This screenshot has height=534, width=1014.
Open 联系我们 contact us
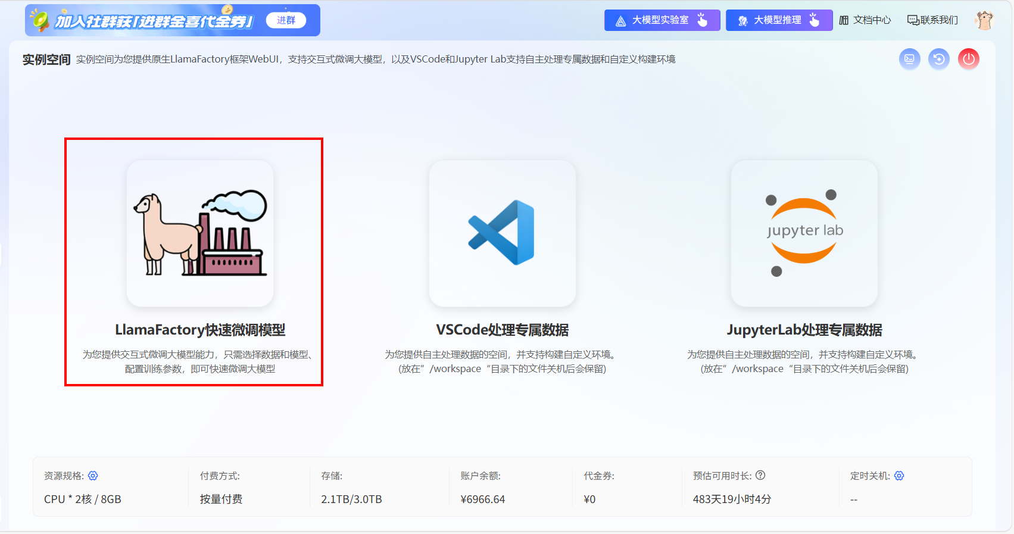coord(932,20)
